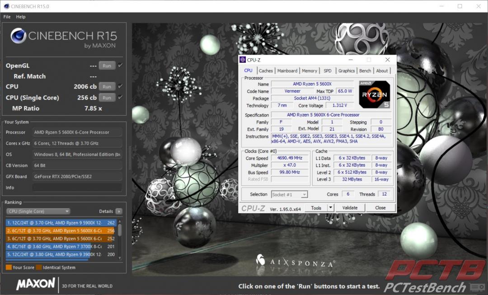This screenshot has width=488, height=295.
Task: Select the Ryzen 7 3700X ranking entry
Action: point(61,247)
